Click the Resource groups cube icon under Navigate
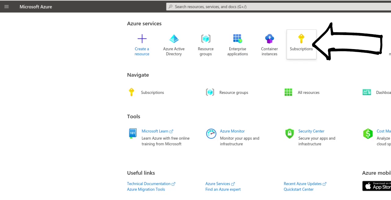Viewport: 391px width, 200px height. (210, 92)
